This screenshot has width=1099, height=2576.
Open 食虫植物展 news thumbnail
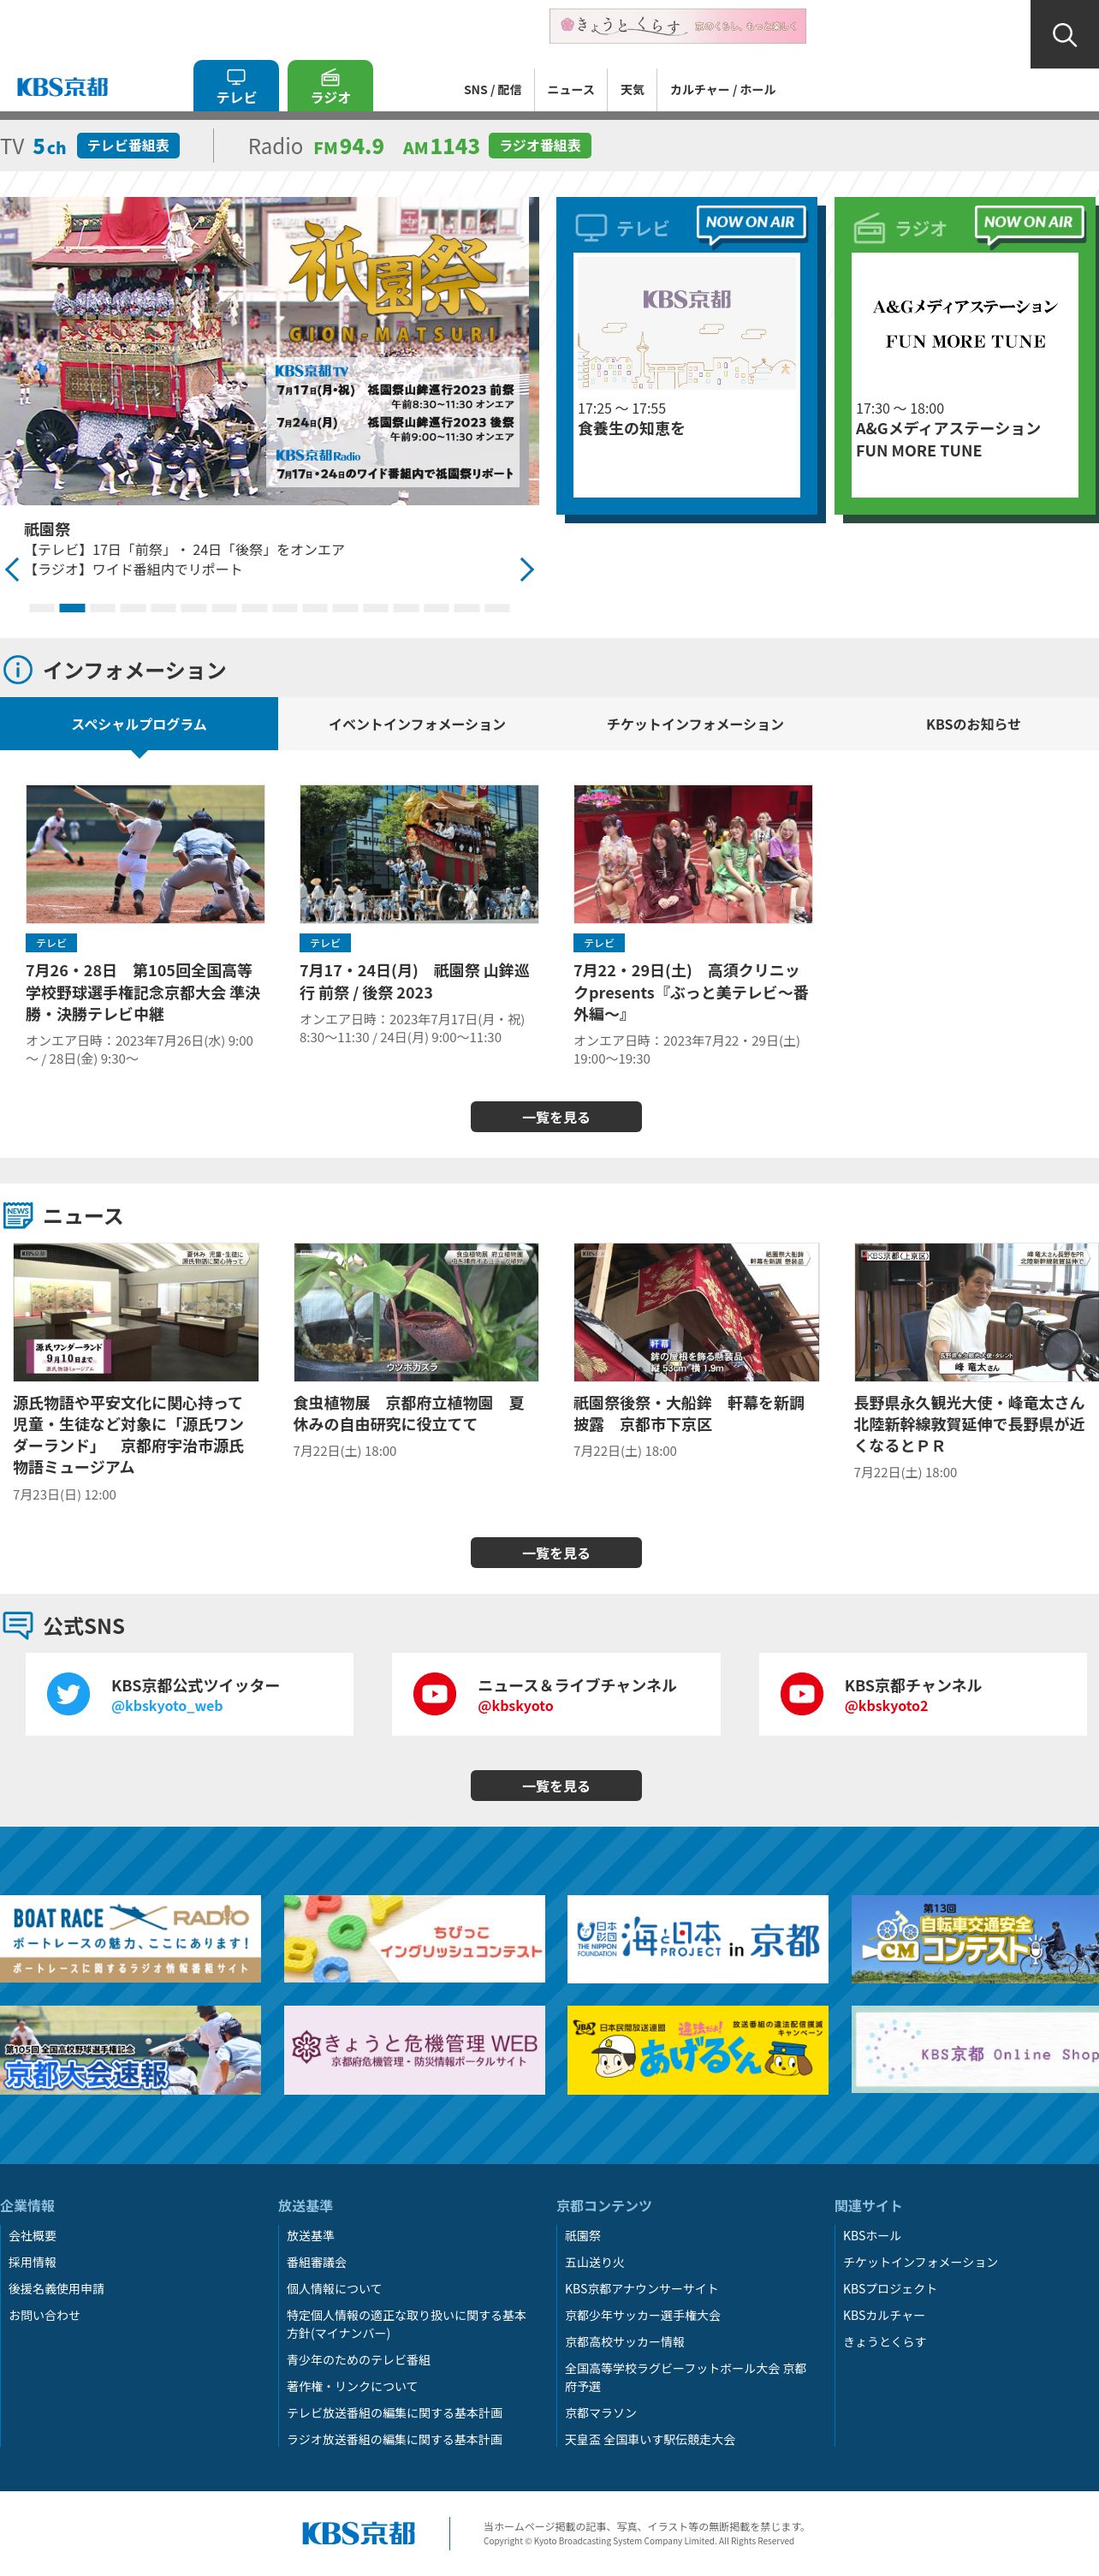416,1312
